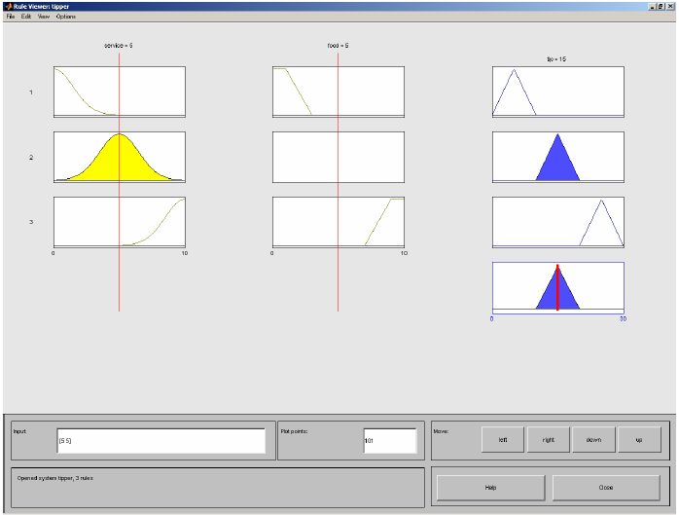Open the Edit menu
The height and width of the screenshot is (515, 679).
[26, 17]
